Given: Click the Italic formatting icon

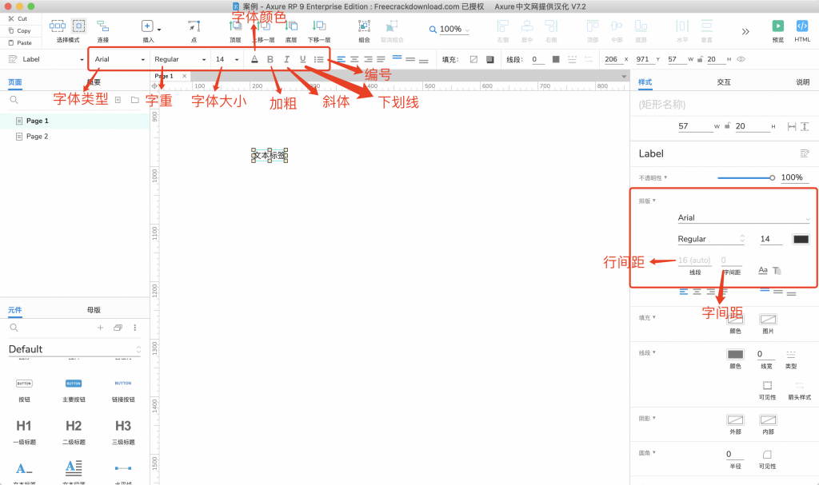Looking at the screenshot, I should [286, 59].
